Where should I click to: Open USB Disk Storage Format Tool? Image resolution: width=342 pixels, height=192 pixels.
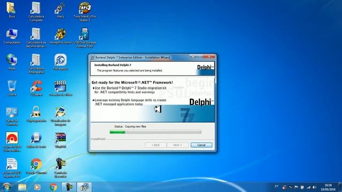tap(84, 38)
